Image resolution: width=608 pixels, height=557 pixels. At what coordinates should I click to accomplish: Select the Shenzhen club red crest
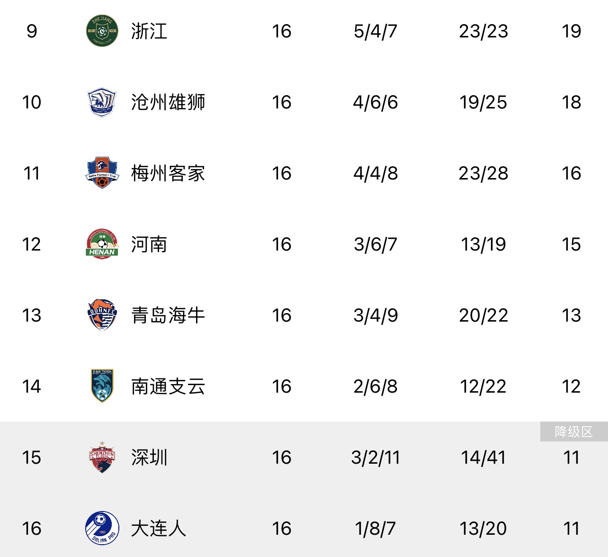click(x=102, y=457)
